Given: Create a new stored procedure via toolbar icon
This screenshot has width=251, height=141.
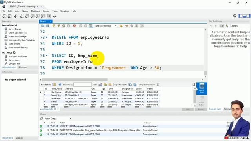Looking at the screenshot, I should point(38,16).
